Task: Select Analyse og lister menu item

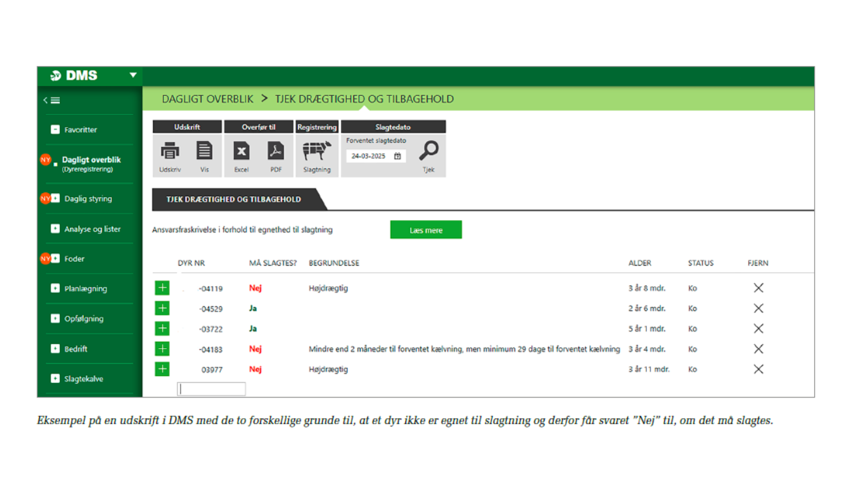Action: pyautogui.click(x=92, y=229)
